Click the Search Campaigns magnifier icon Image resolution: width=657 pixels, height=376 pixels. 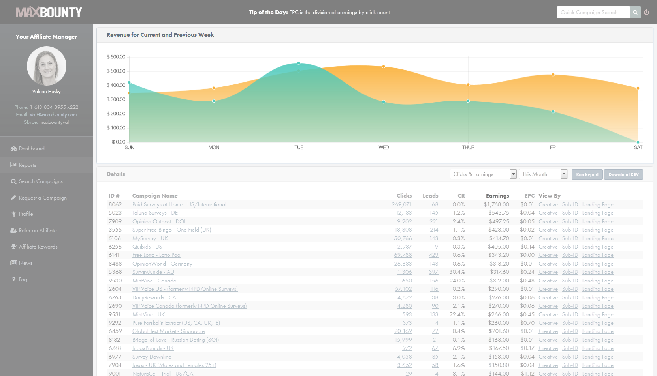pyautogui.click(x=13, y=181)
